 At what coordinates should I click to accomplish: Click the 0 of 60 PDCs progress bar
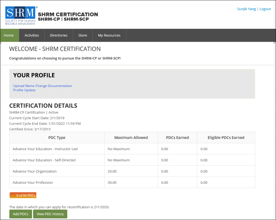click(x=23, y=195)
